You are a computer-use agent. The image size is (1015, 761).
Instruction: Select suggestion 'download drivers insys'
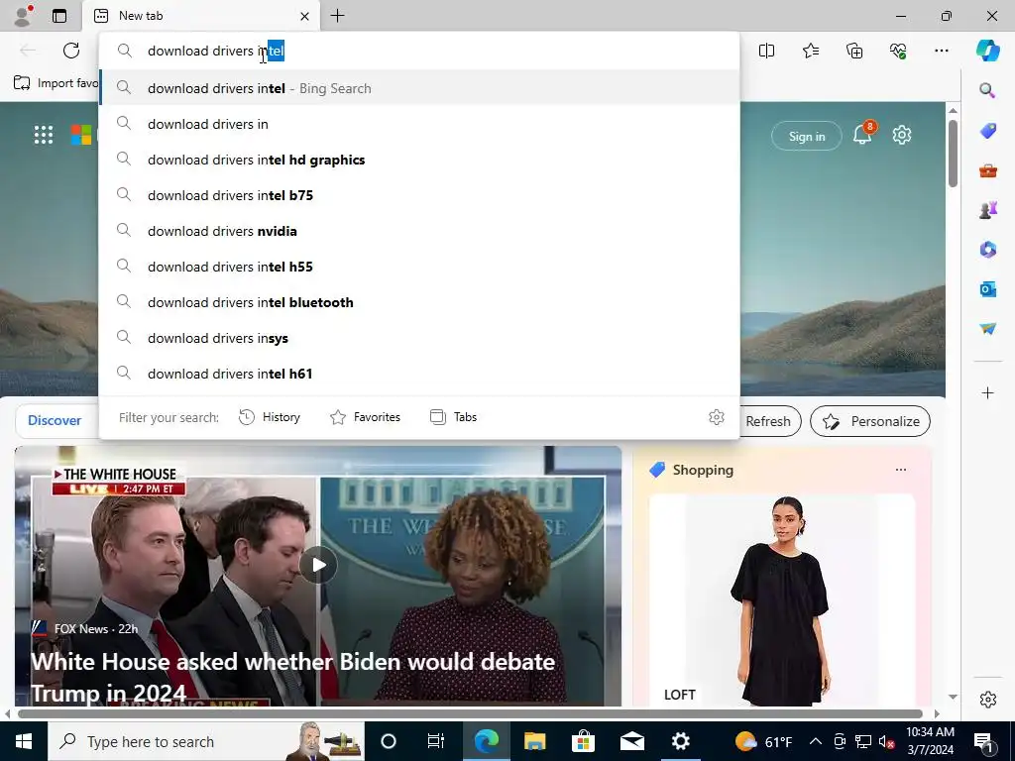(419, 337)
